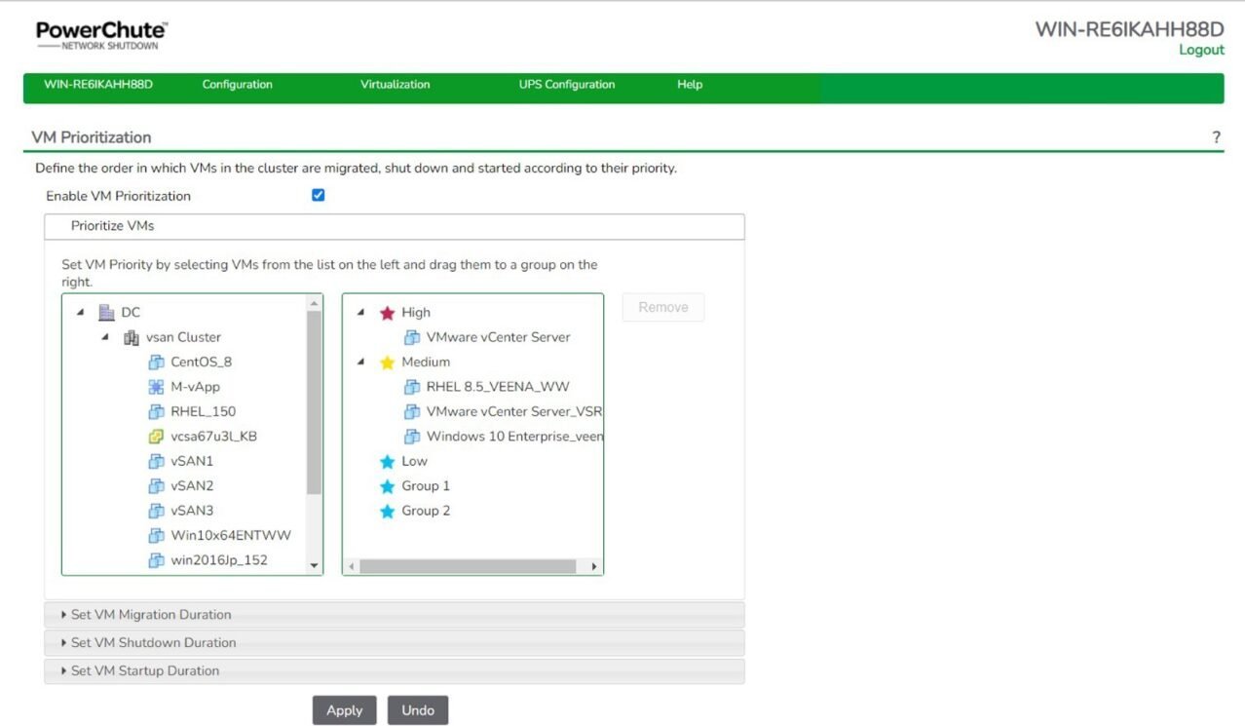Click the VM list scroll-up arrow
The height and width of the screenshot is (726, 1245).
(314, 302)
